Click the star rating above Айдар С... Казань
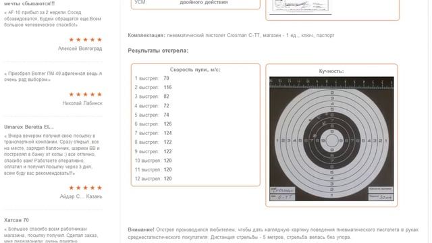Viewport: 432px width, 243px height. pyautogui.click(x=86, y=188)
